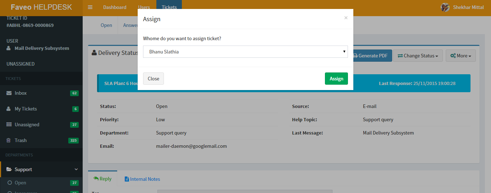Viewport: 491px width, 193px height.
Task: Close the Assign dialog with X
Action: coord(346,18)
